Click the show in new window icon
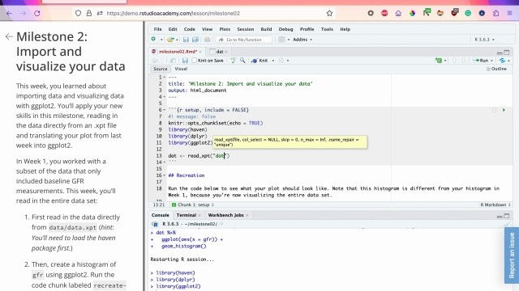The width and height of the screenshot is (519, 291). pyautogui.click(x=173, y=61)
